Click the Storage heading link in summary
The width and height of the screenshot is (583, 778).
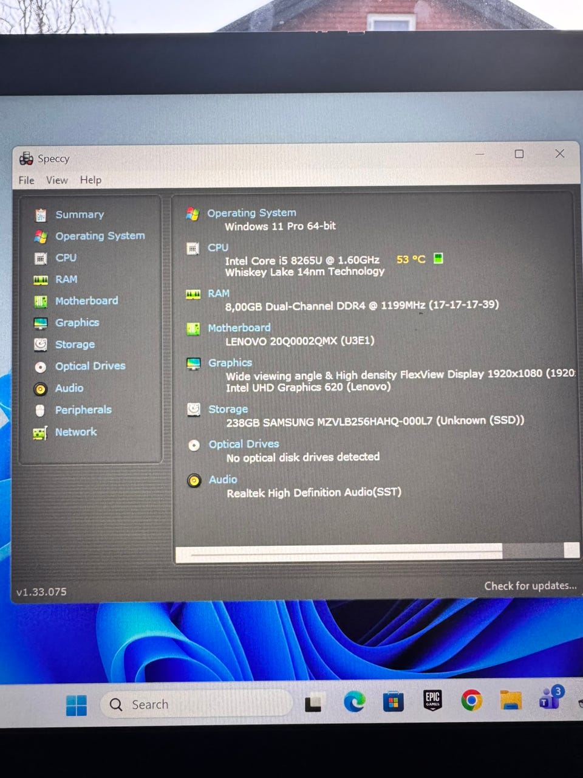pyautogui.click(x=228, y=410)
